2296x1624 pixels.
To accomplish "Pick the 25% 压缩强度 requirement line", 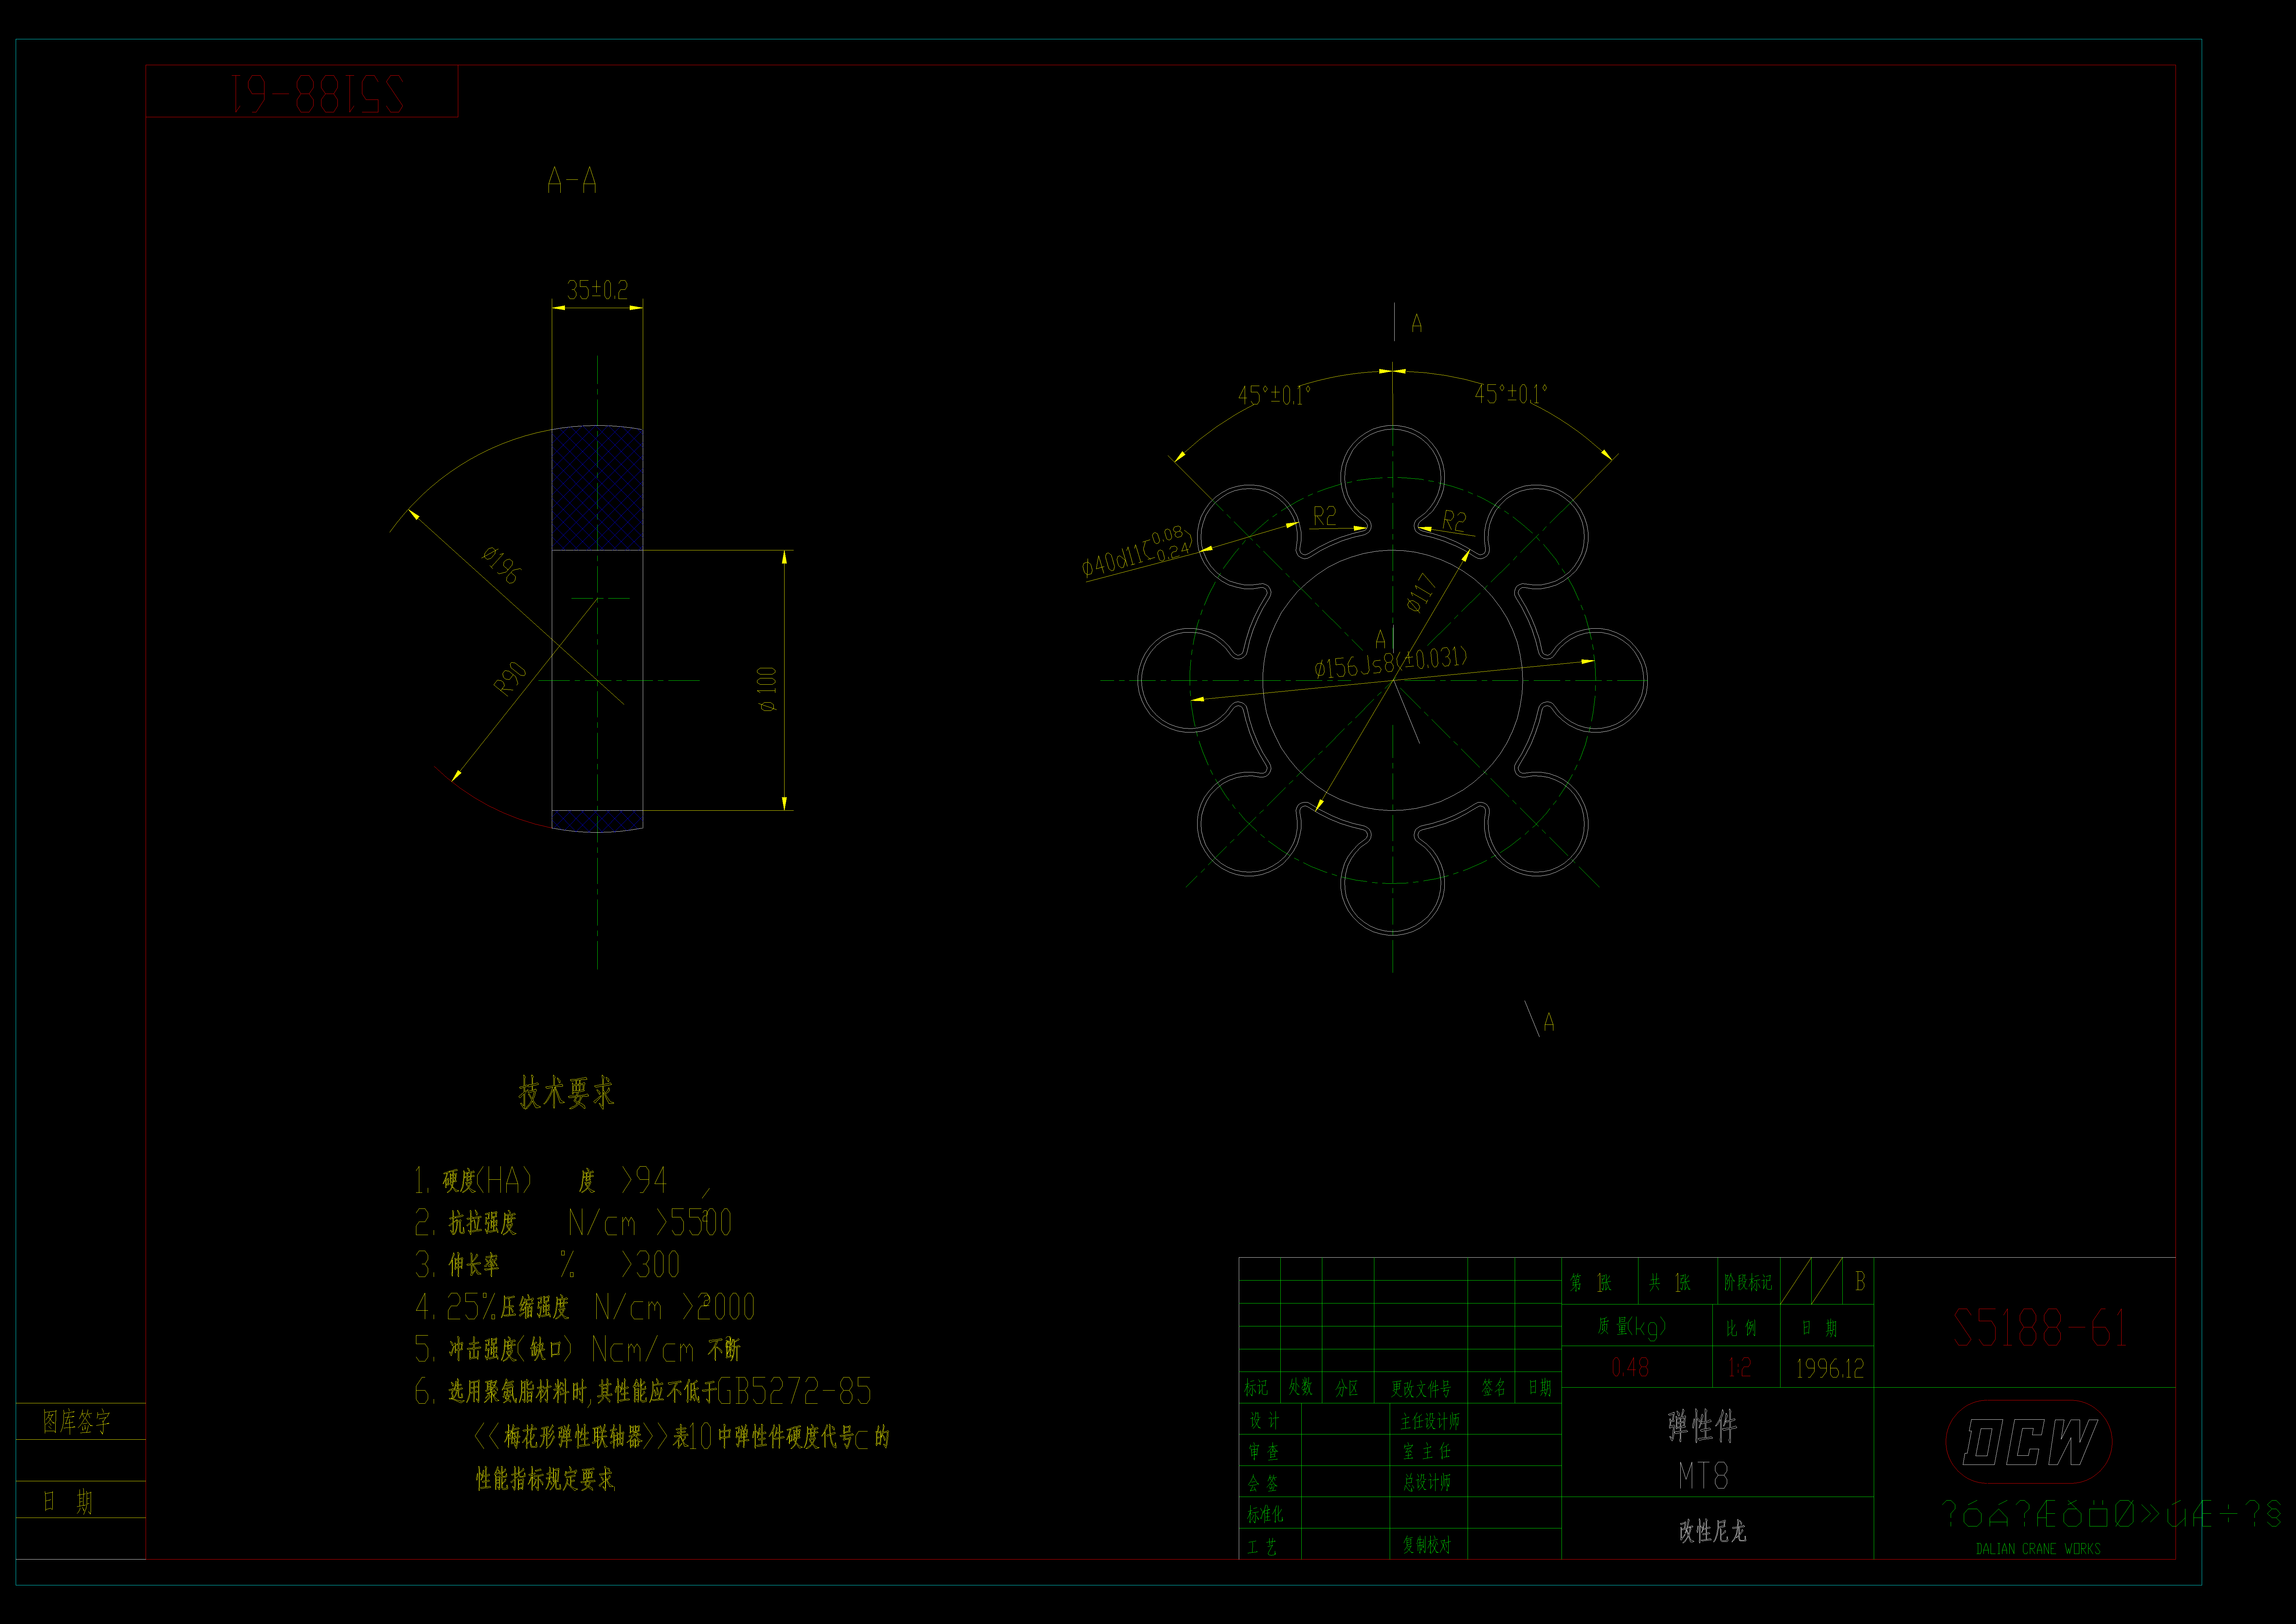I will (x=585, y=1307).
